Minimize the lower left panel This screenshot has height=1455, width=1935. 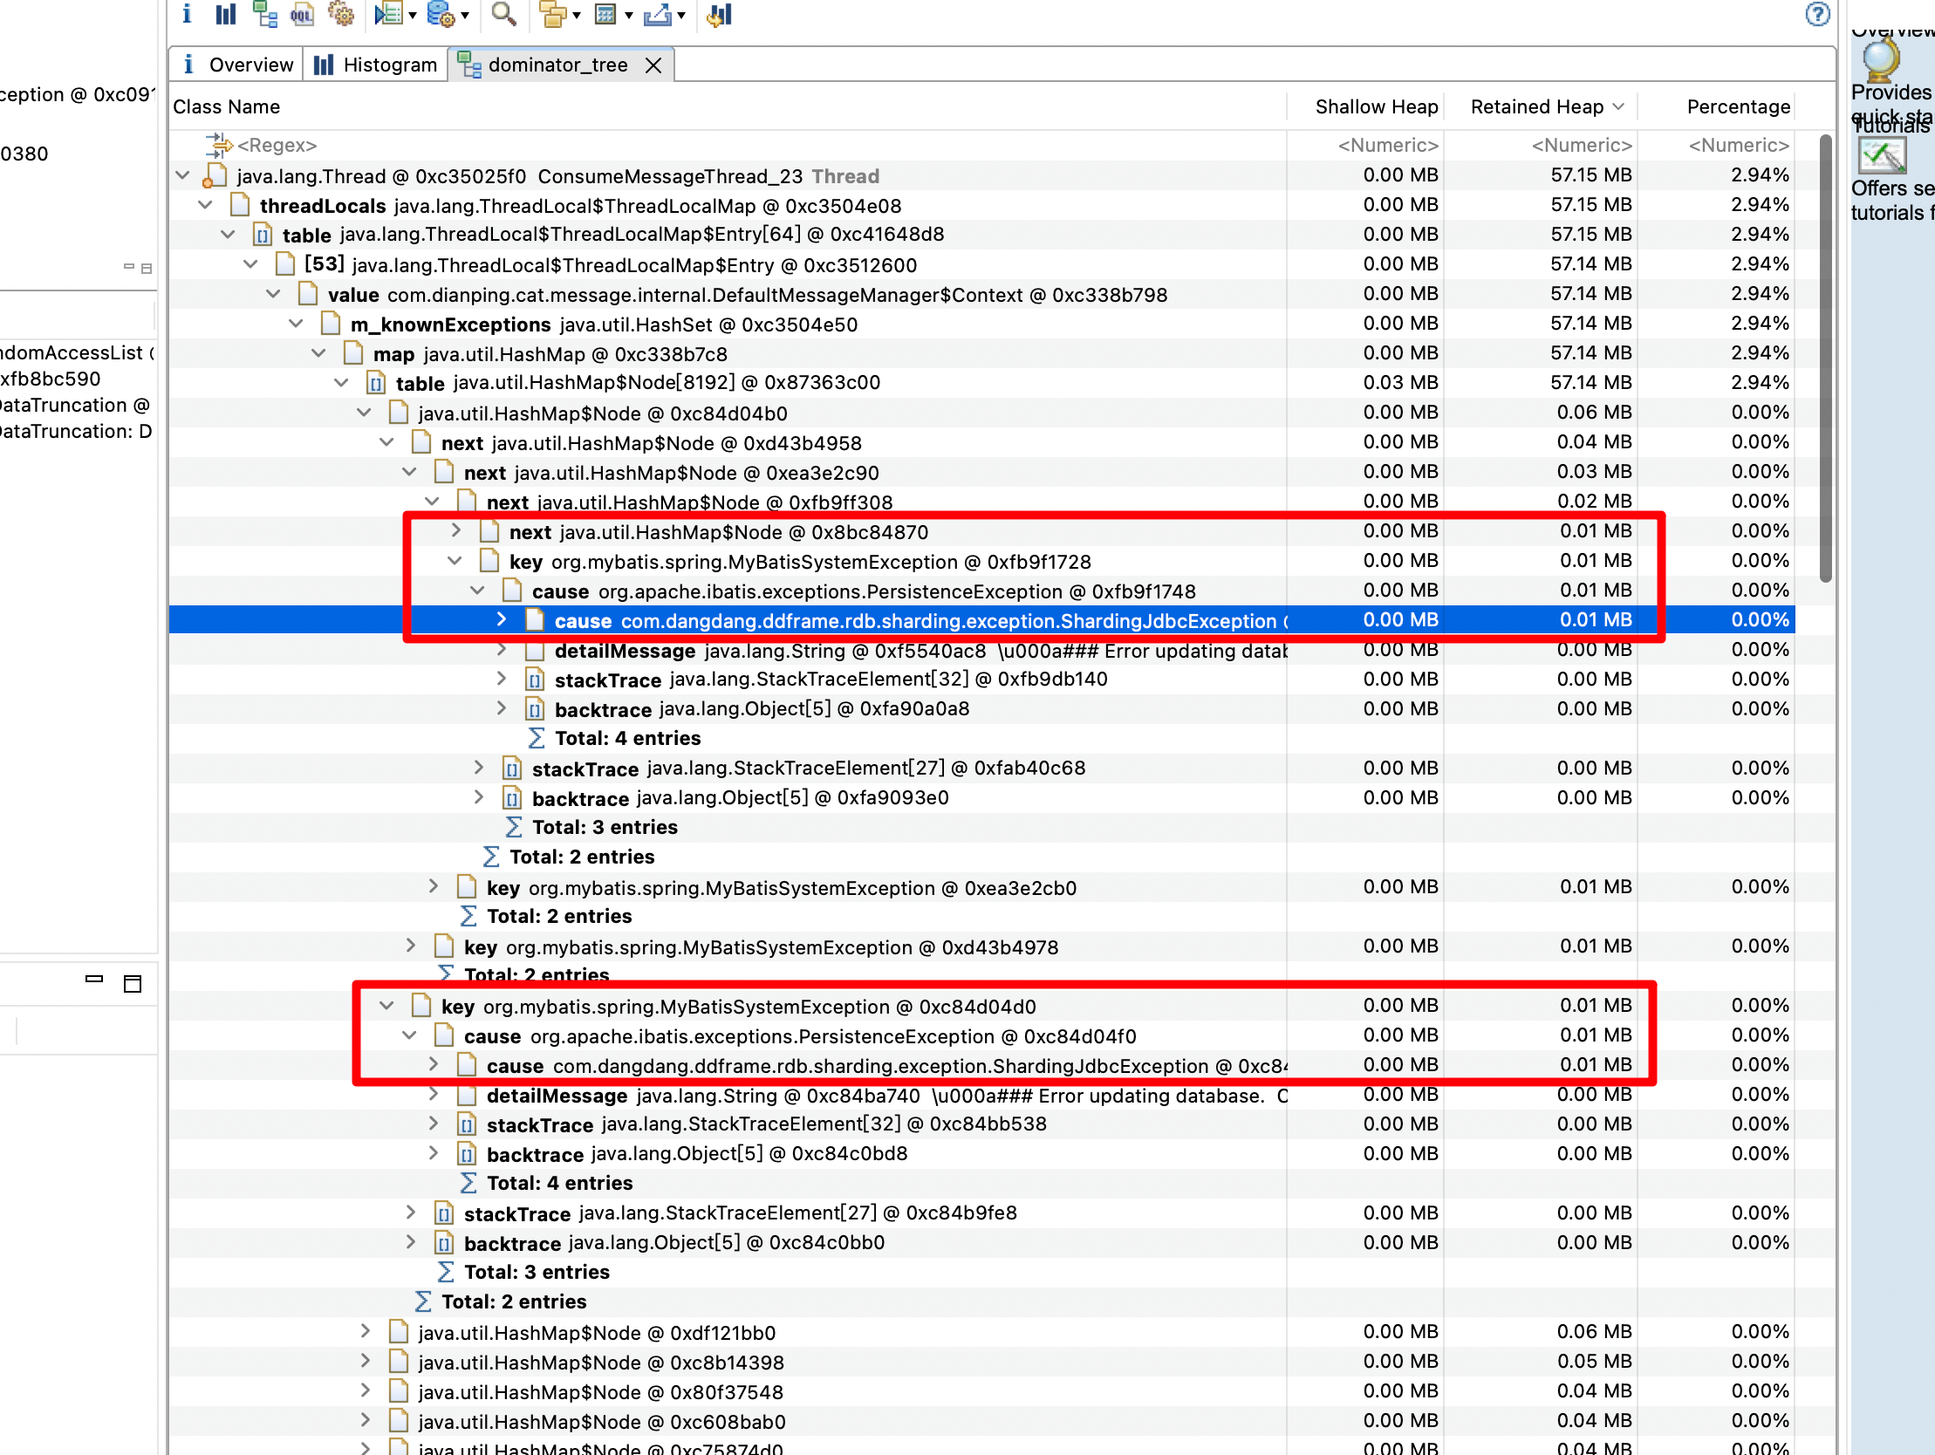tap(93, 980)
